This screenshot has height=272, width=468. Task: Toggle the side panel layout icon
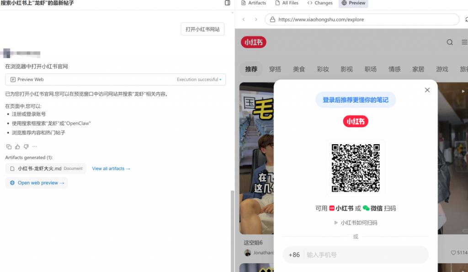point(228,3)
